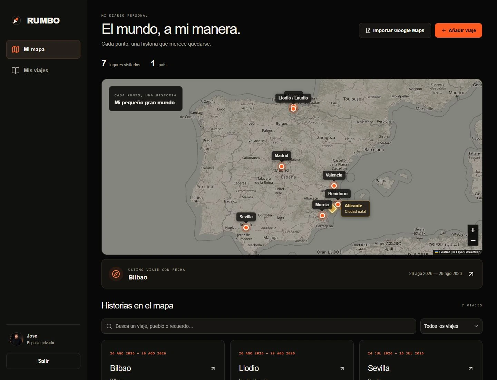Open Mi mapa in the sidebar
This screenshot has width=497, height=380.
43,49
